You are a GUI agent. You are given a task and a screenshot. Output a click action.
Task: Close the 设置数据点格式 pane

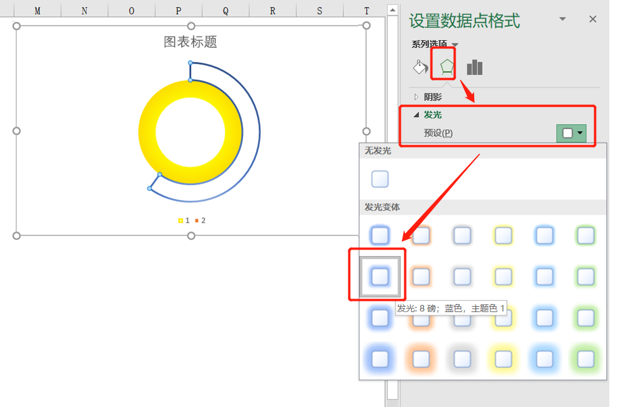[x=592, y=19]
